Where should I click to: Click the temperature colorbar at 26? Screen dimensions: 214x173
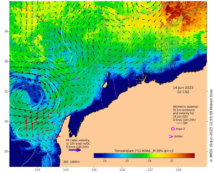click(x=150, y=155)
